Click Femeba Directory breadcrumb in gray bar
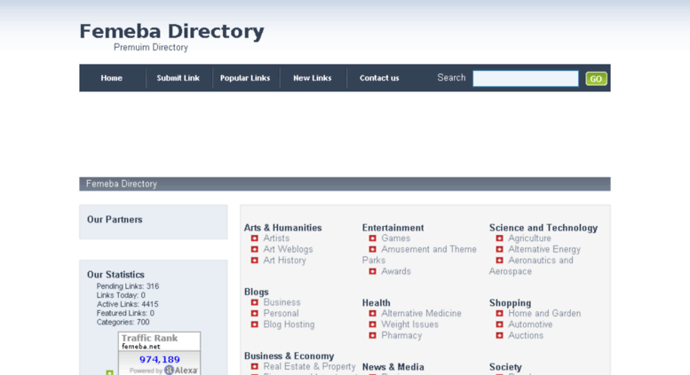The image size is (690, 375). point(122,184)
